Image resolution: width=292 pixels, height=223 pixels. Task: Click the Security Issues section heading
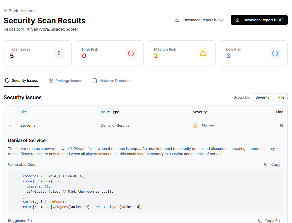coord(23,97)
